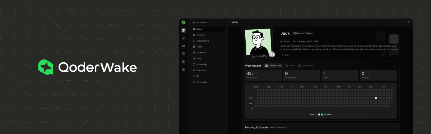Click the Qoder logo atop left rail
The height and width of the screenshot is (134, 431).
click(x=184, y=22)
